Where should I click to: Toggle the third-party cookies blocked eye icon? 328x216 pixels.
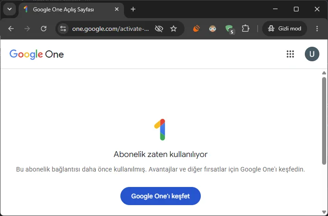159,29
